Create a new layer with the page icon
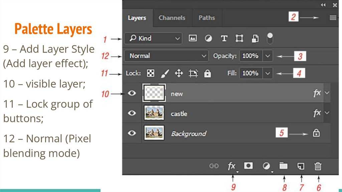Viewport: 342px width, 192px height. (301, 166)
